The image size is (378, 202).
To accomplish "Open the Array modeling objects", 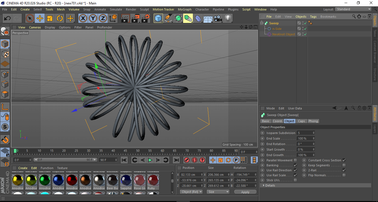I will pyautogui.click(x=188, y=19).
